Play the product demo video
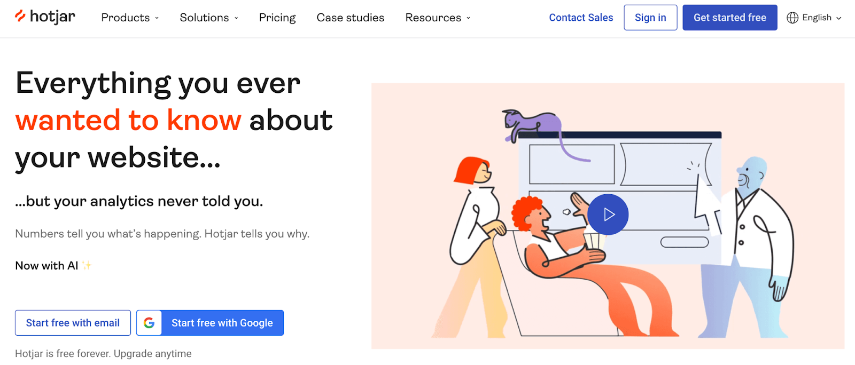The image size is (855, 365). (608, 213)
